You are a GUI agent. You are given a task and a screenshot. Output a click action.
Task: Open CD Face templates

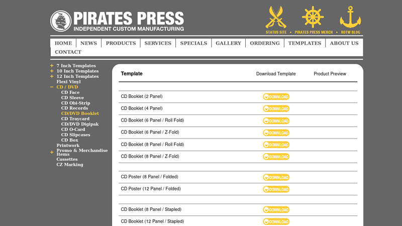(70, 92)
